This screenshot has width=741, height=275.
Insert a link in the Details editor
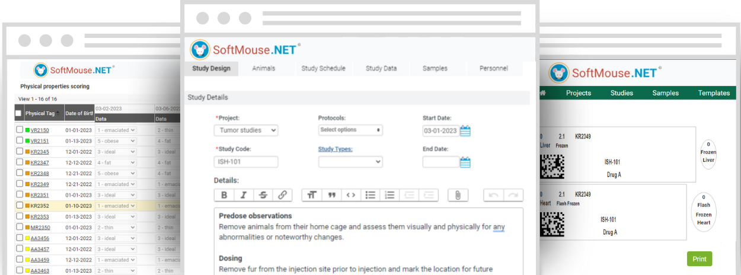pyautogui.click(x=282, y=195)
